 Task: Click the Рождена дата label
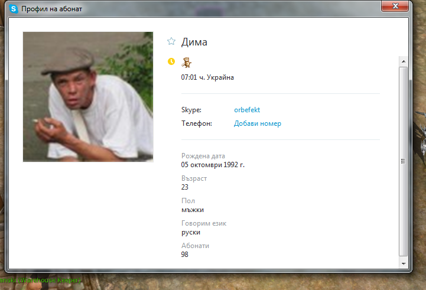point(203,156)
